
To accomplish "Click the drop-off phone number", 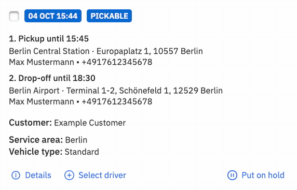I will (x=117, y=101).
